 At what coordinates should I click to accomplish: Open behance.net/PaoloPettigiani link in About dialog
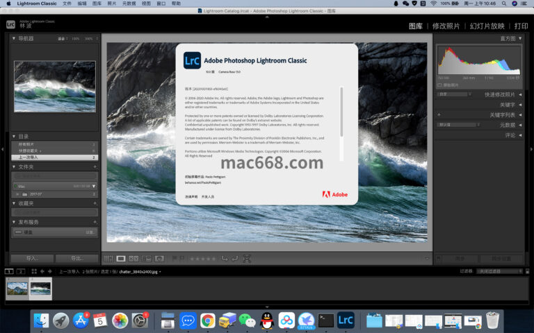[x=203, y=182]
